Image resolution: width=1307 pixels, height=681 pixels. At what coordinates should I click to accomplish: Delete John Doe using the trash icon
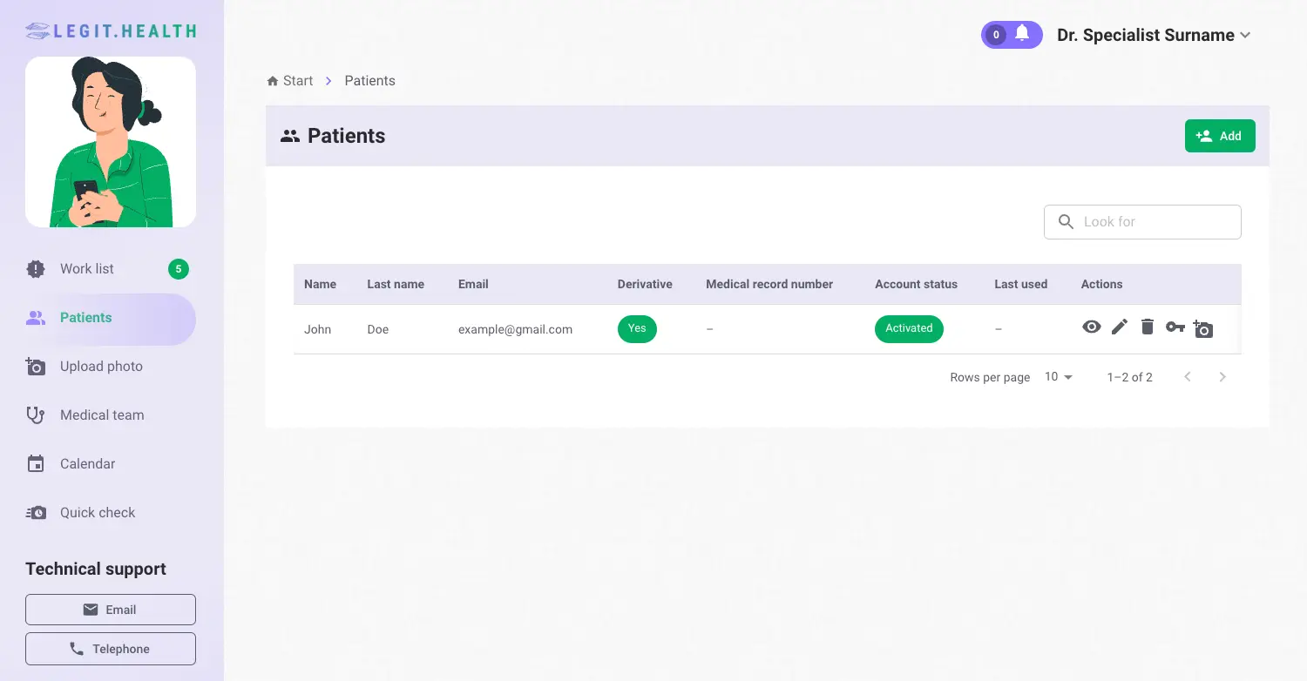pos(1147,327)
